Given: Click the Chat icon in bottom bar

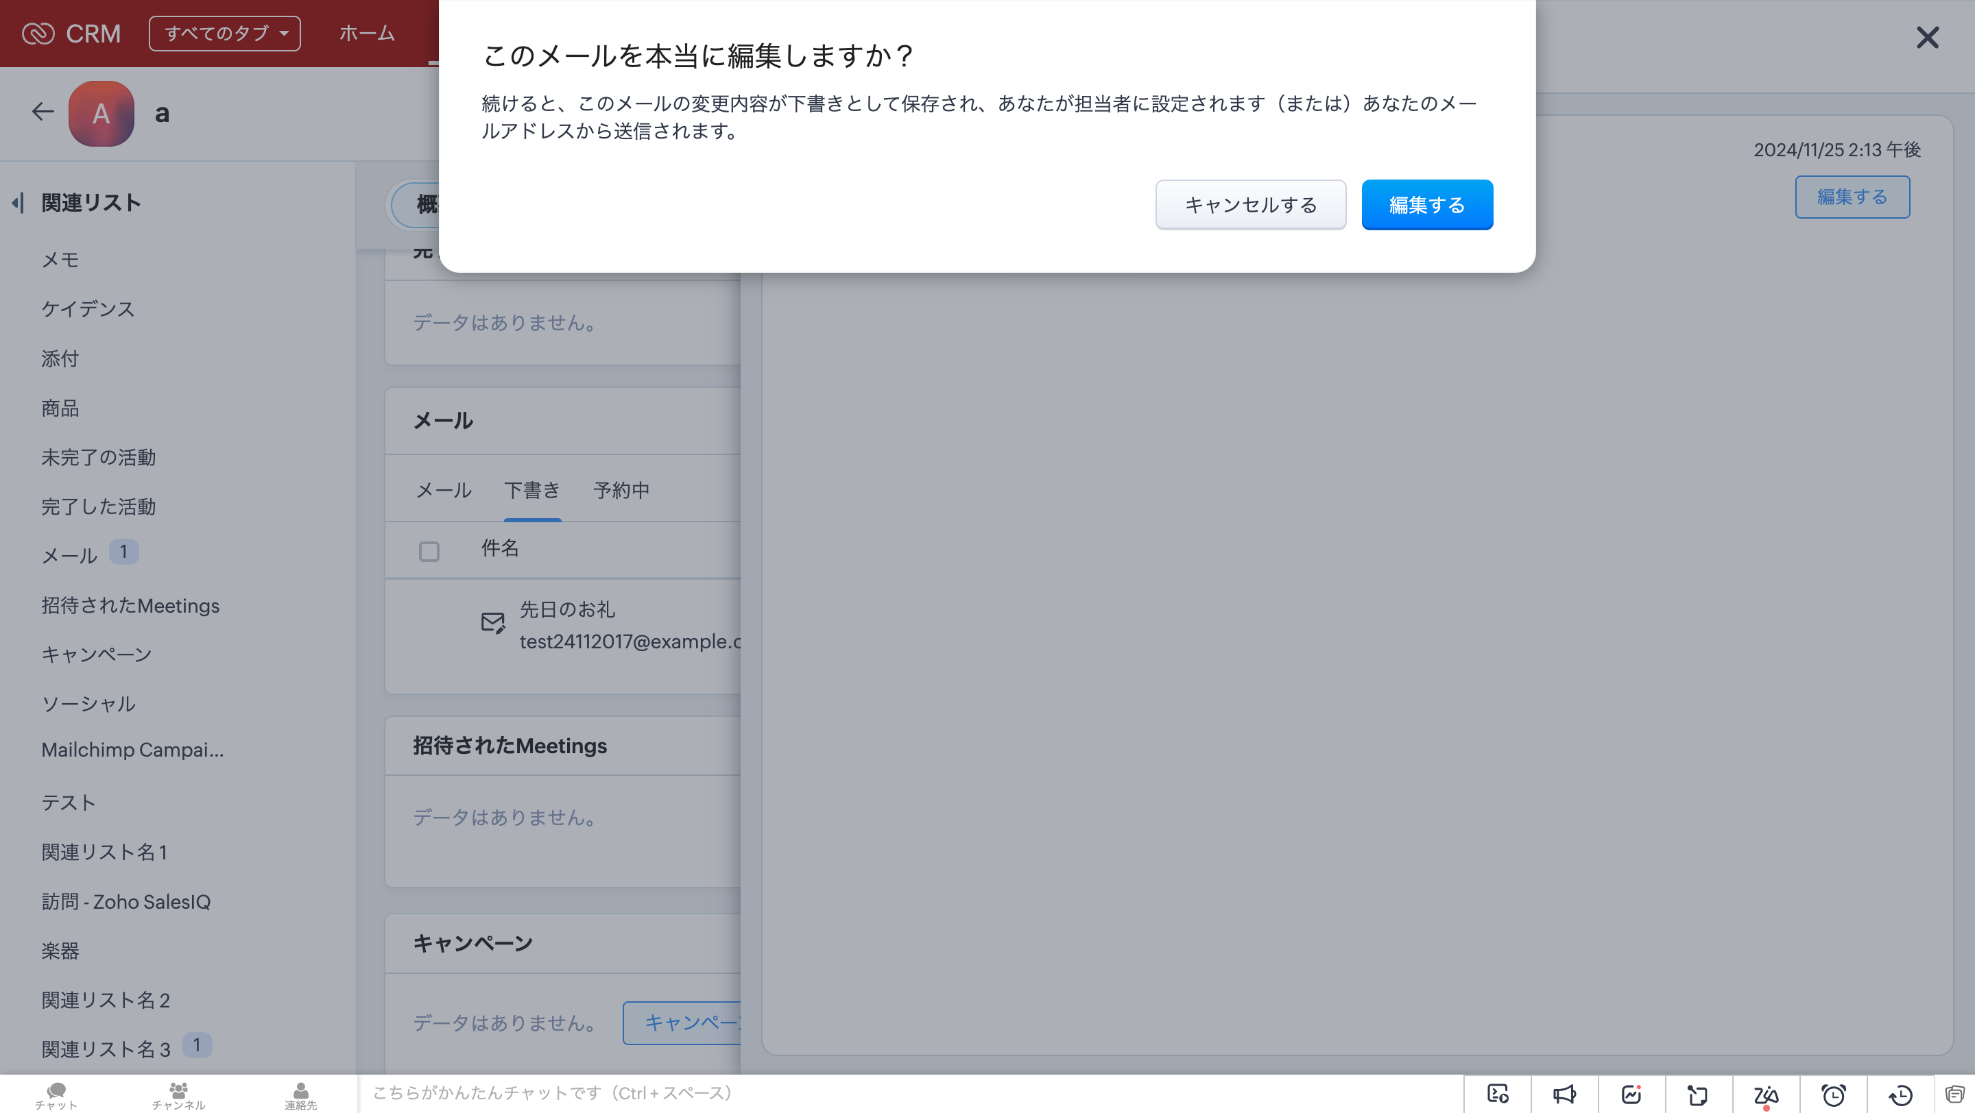Looking at the screenshot, I should click(x=56, y=1094).
